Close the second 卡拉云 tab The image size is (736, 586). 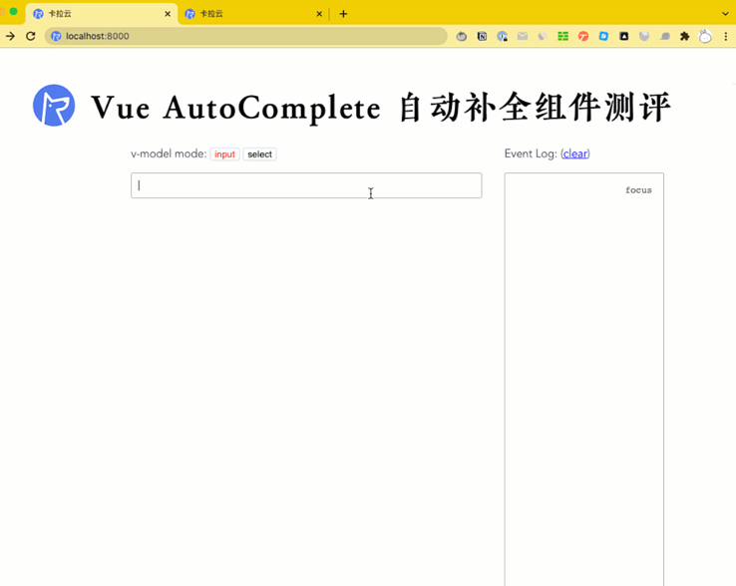[x=319, y=14]
